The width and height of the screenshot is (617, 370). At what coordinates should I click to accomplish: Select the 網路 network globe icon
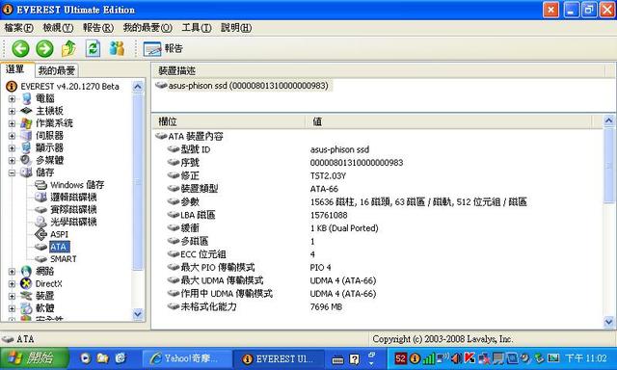tap(26, 271)
